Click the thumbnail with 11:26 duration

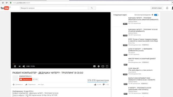(120, 33)
